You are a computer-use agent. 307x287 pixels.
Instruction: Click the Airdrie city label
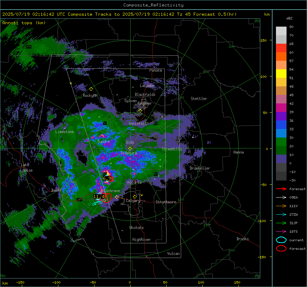click(x=134, y=182)
